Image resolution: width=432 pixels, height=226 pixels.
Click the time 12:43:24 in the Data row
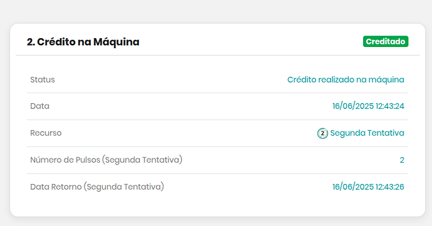tap(389, 106)
